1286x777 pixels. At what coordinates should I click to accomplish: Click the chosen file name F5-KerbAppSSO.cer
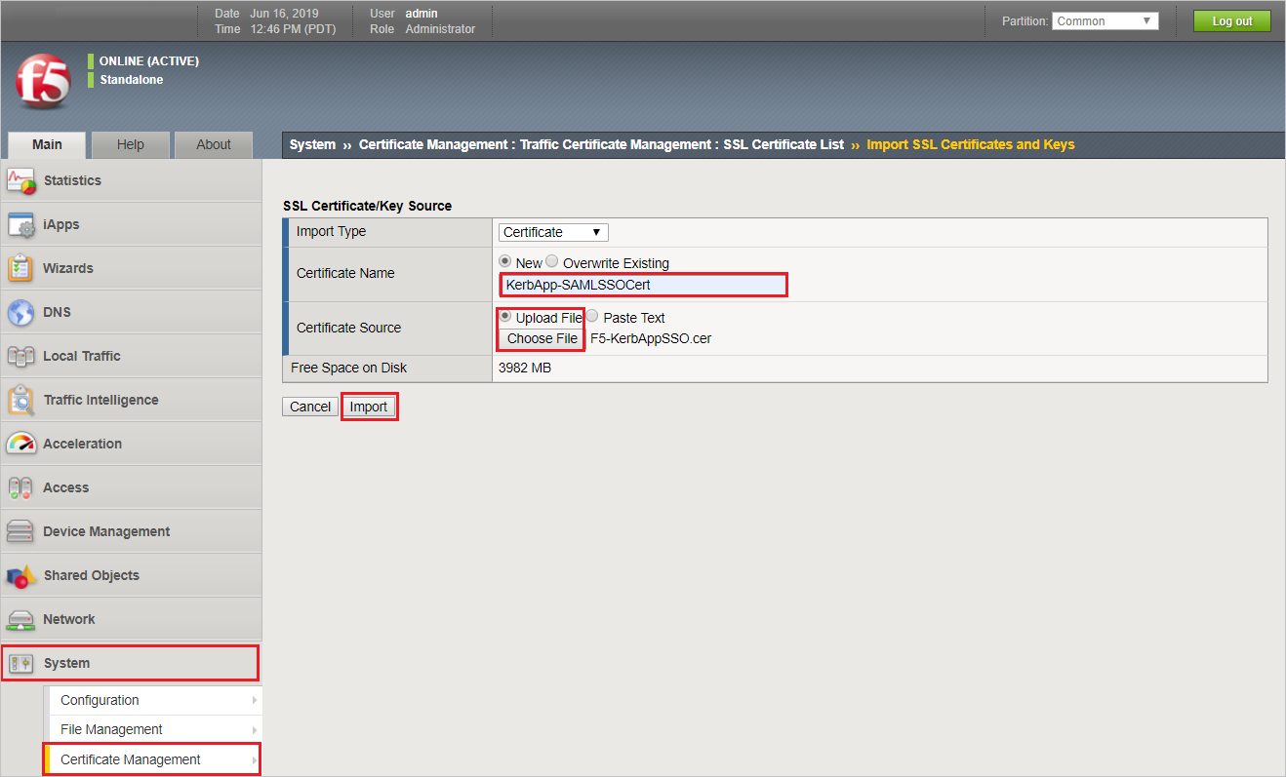point(651,338)
